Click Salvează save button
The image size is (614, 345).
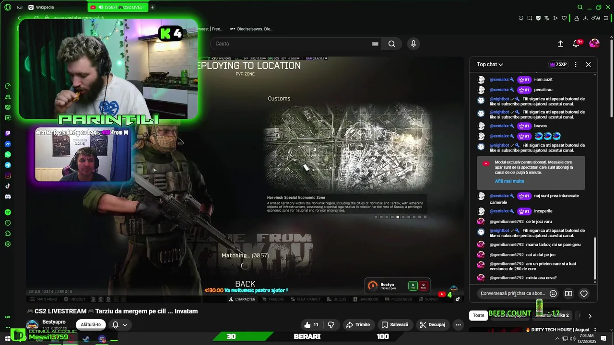tap(395, 324)
